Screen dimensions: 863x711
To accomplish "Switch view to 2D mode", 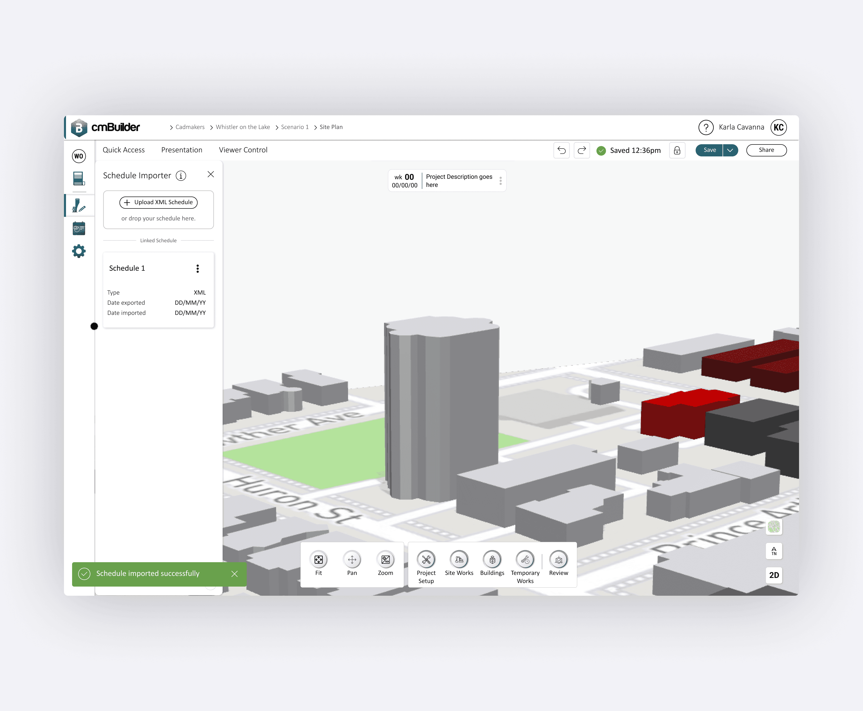I will [x=774, y=575].
